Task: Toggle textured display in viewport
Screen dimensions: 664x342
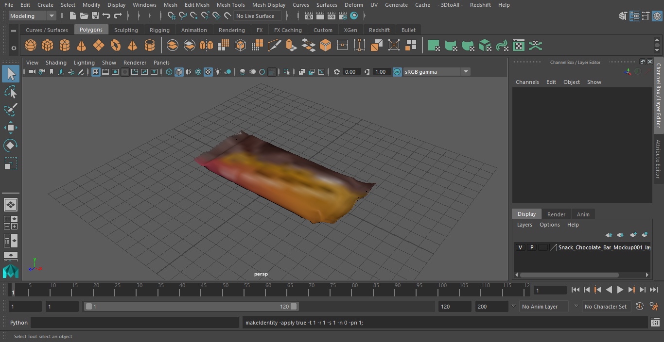Action: point(208,72)
